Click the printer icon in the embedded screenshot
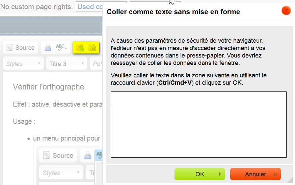The height and width of the screenshot is (185, 295). tap(87, 155)
